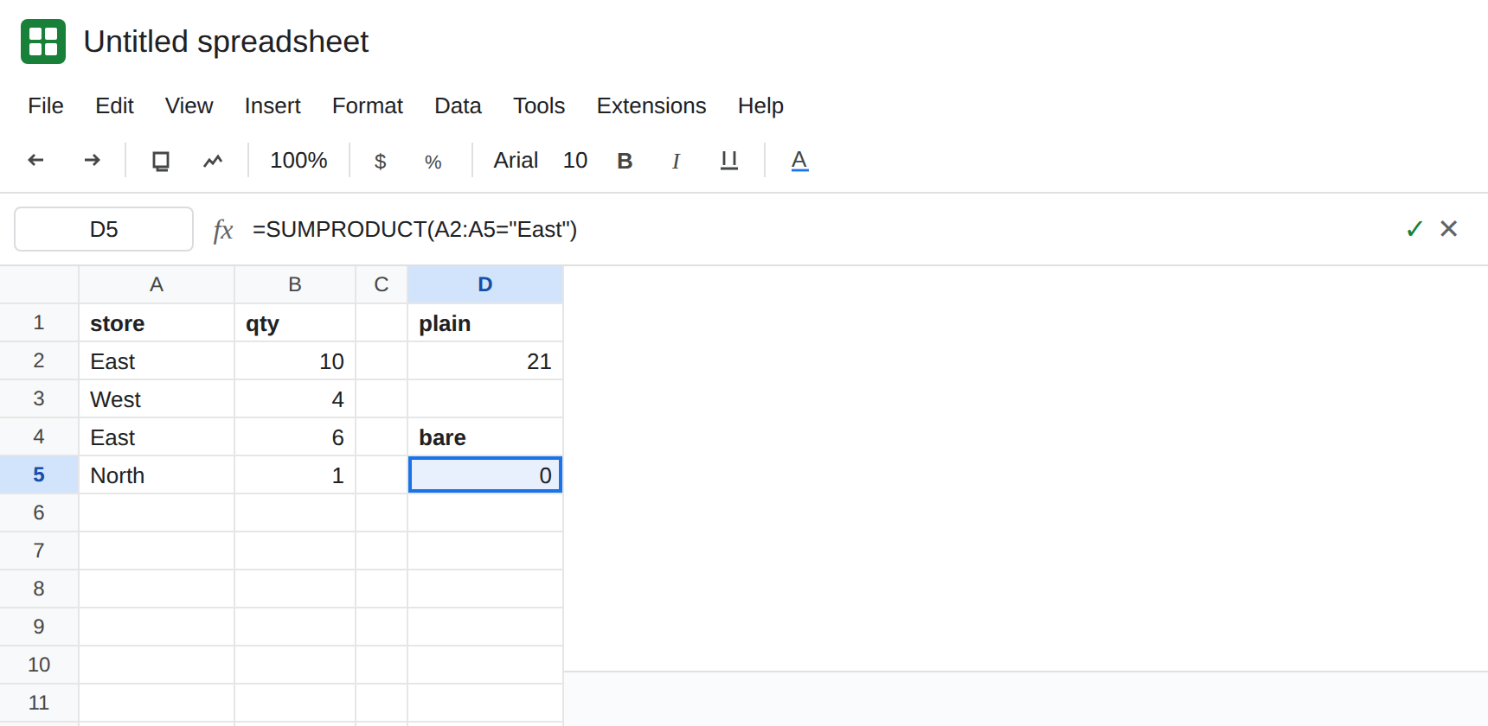
Task: Click the Sheets app logo icon
Action: pyautogui.click(x=43, y=41)
